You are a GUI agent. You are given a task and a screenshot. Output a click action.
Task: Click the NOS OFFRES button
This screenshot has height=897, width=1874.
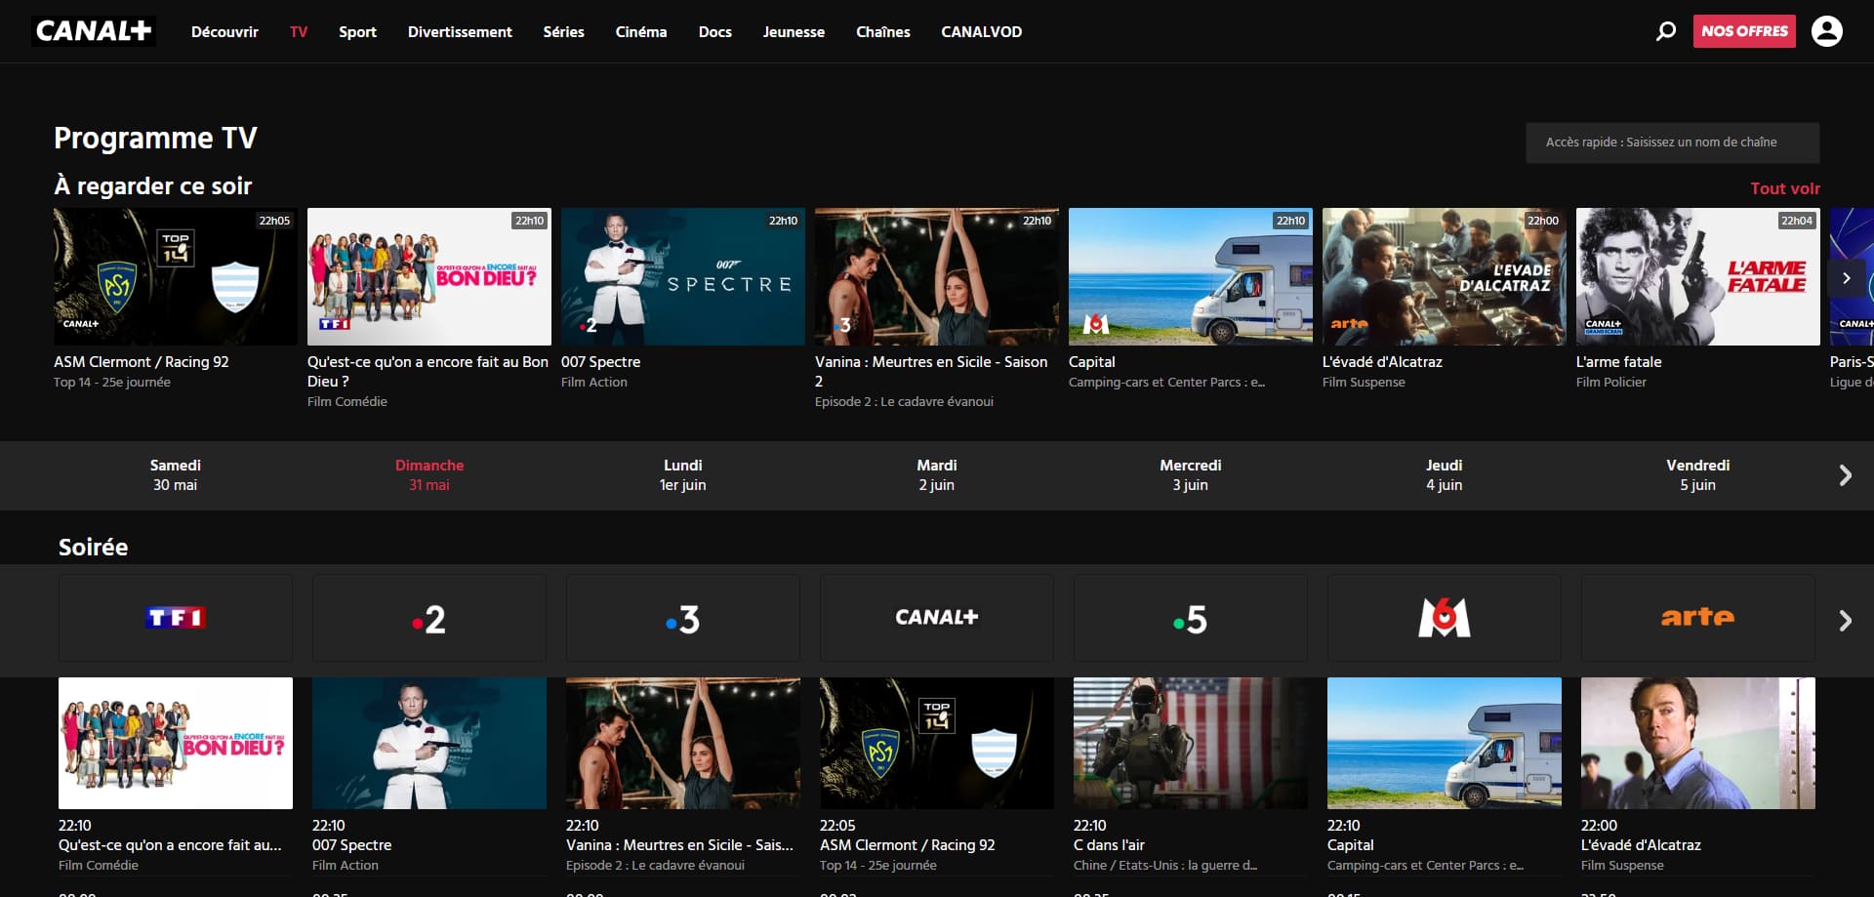(1744, 31)
